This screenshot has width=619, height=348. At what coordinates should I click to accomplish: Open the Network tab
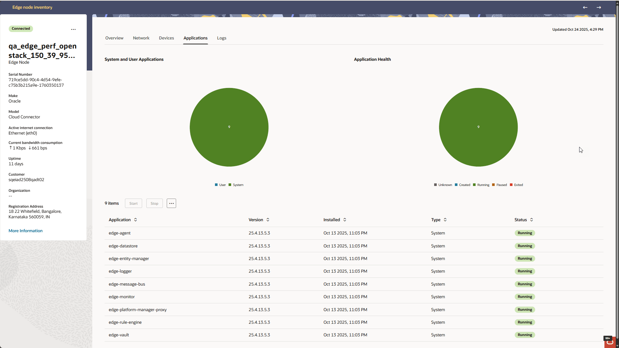[141, 38]
